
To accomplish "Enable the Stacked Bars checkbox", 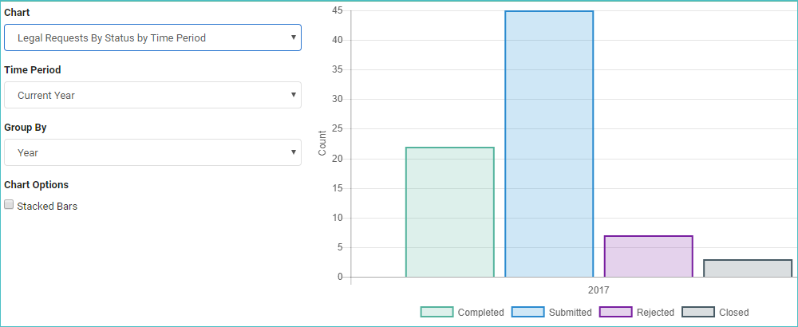I will pyautogui.click(x=9, y=204).
